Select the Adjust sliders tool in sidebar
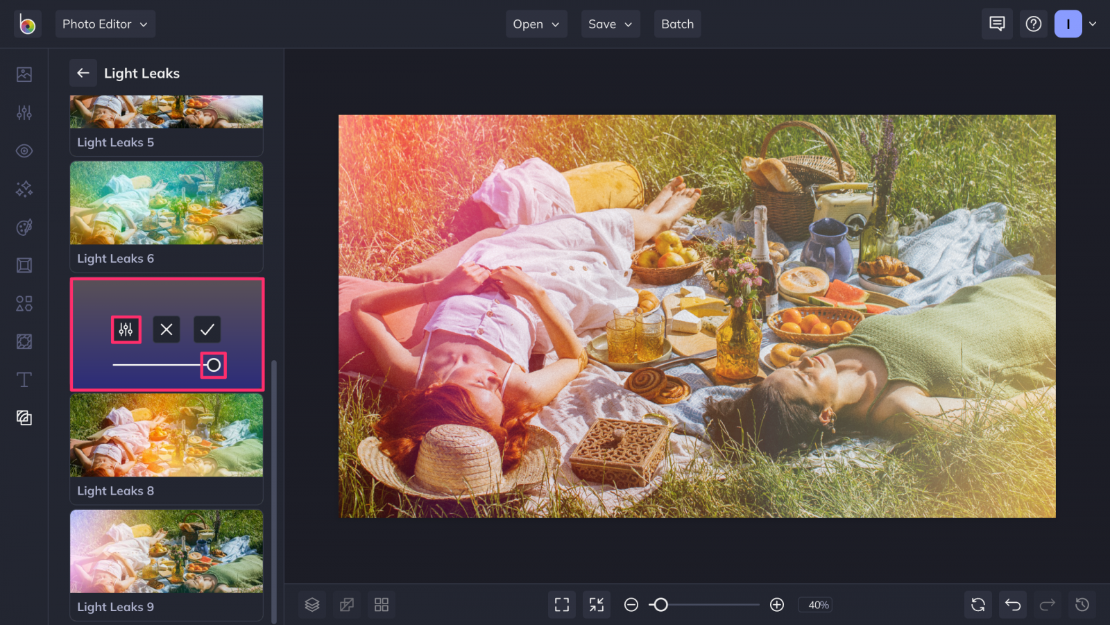 (24, 112)
